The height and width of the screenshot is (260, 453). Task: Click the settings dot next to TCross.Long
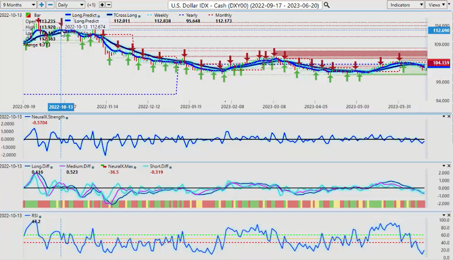click(x=139, y=16)
